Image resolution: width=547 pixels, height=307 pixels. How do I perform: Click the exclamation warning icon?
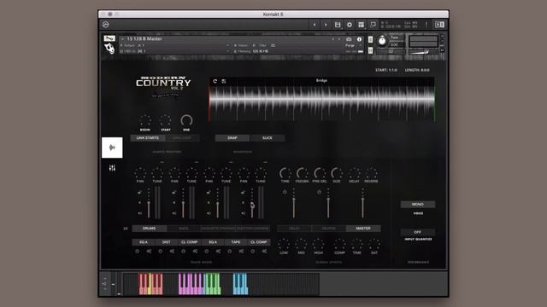click(x=426, y=25)
